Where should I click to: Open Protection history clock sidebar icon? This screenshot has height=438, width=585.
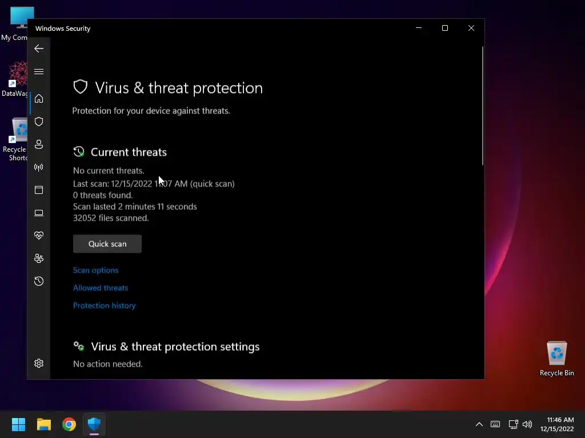pyautogui.click(x=39, y=281)
